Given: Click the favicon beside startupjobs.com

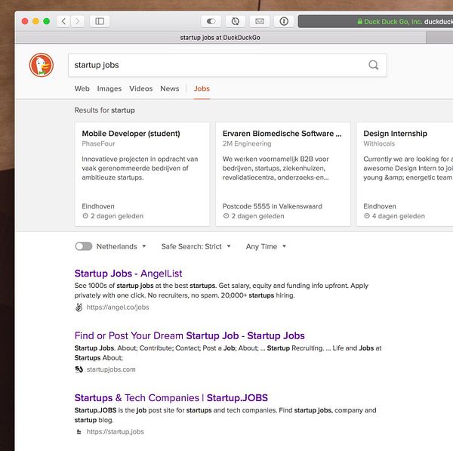Looking at the screenshot, I should click(x=79, y=369).
